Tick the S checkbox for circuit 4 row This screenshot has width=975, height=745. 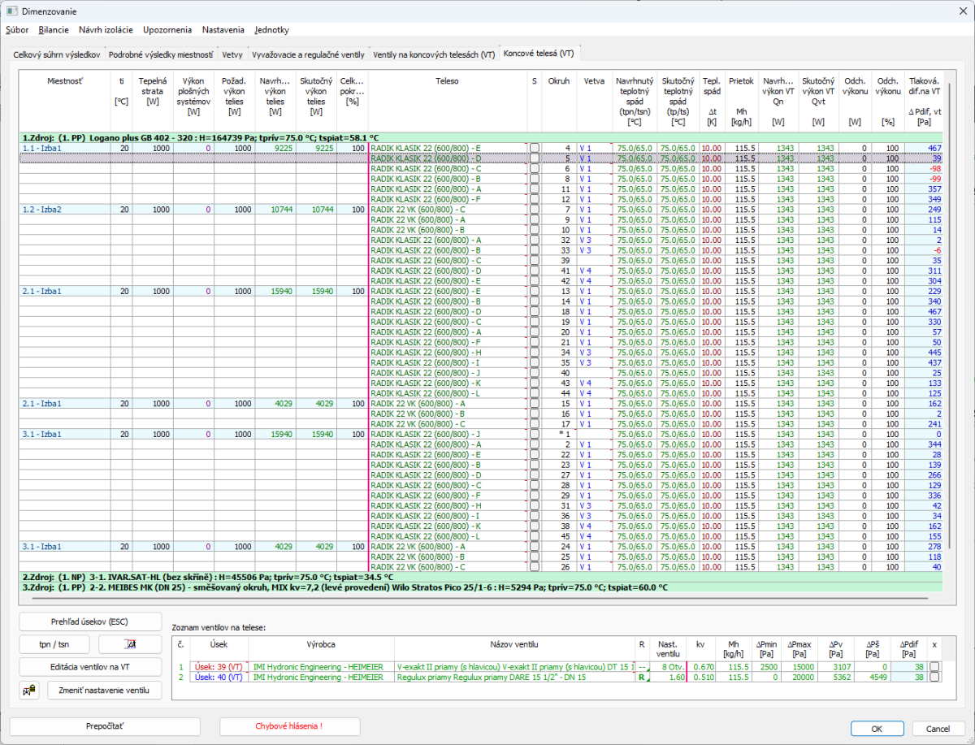(534, 148)
